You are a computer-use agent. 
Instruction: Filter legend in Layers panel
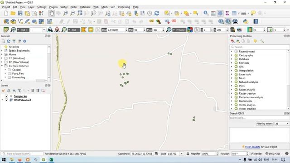point(19,91)
